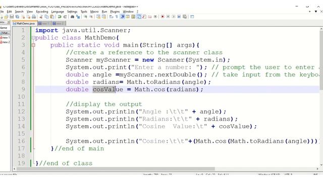Open the User Defined Language icon

click(x=128, y=17)
